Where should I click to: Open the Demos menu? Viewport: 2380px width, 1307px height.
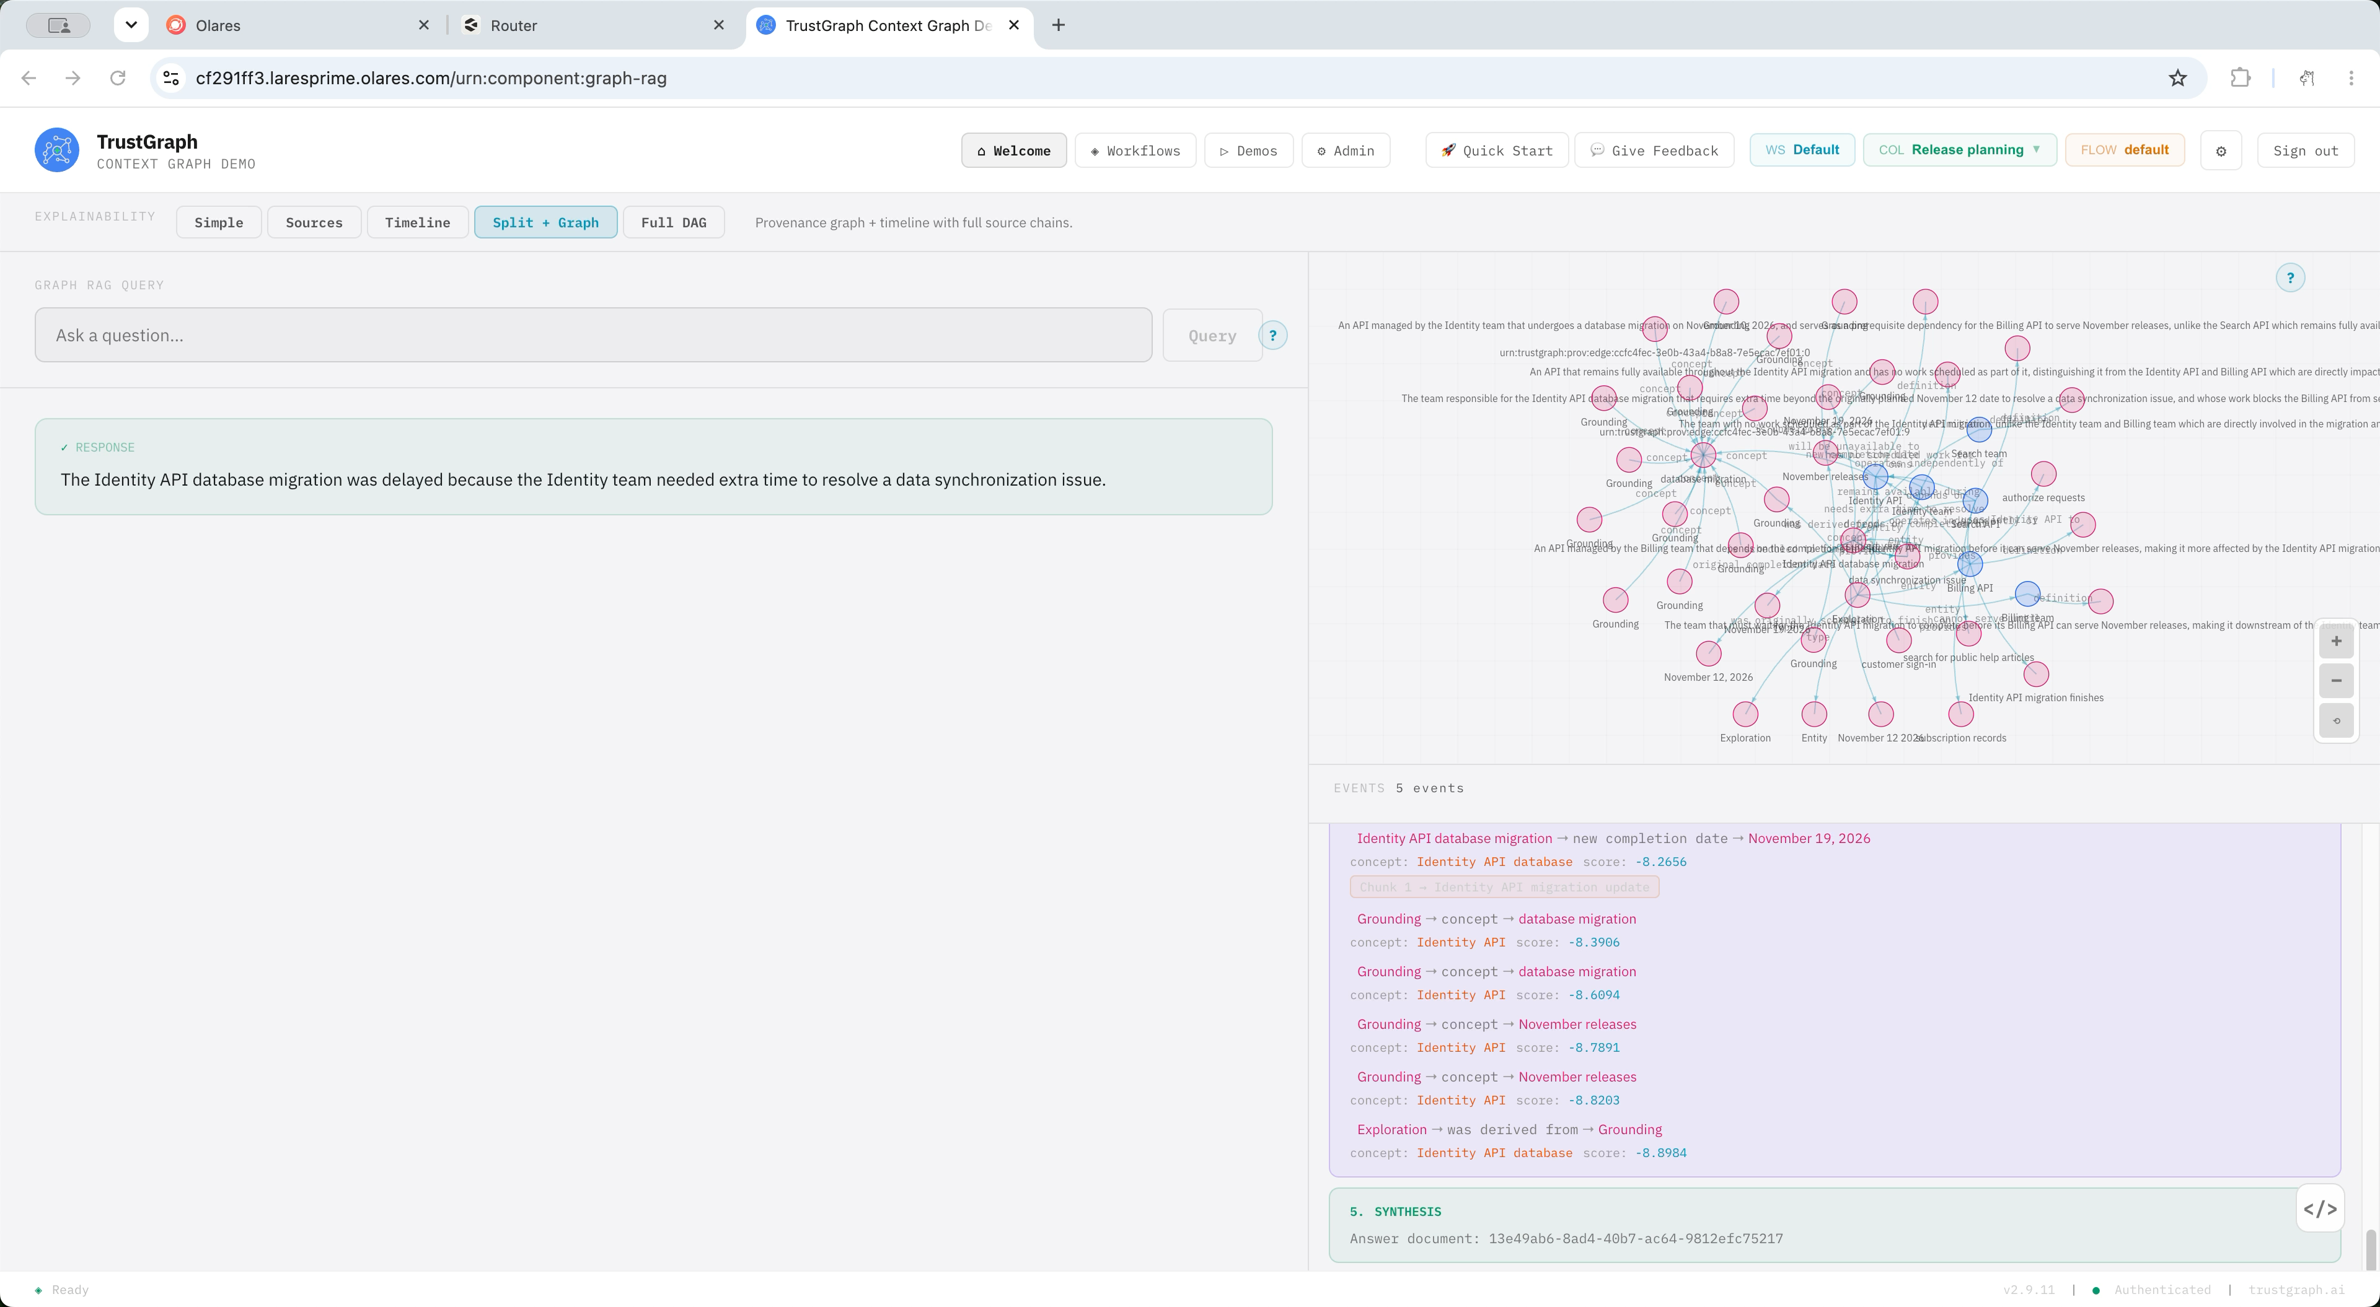click(x=1248, y=151)
